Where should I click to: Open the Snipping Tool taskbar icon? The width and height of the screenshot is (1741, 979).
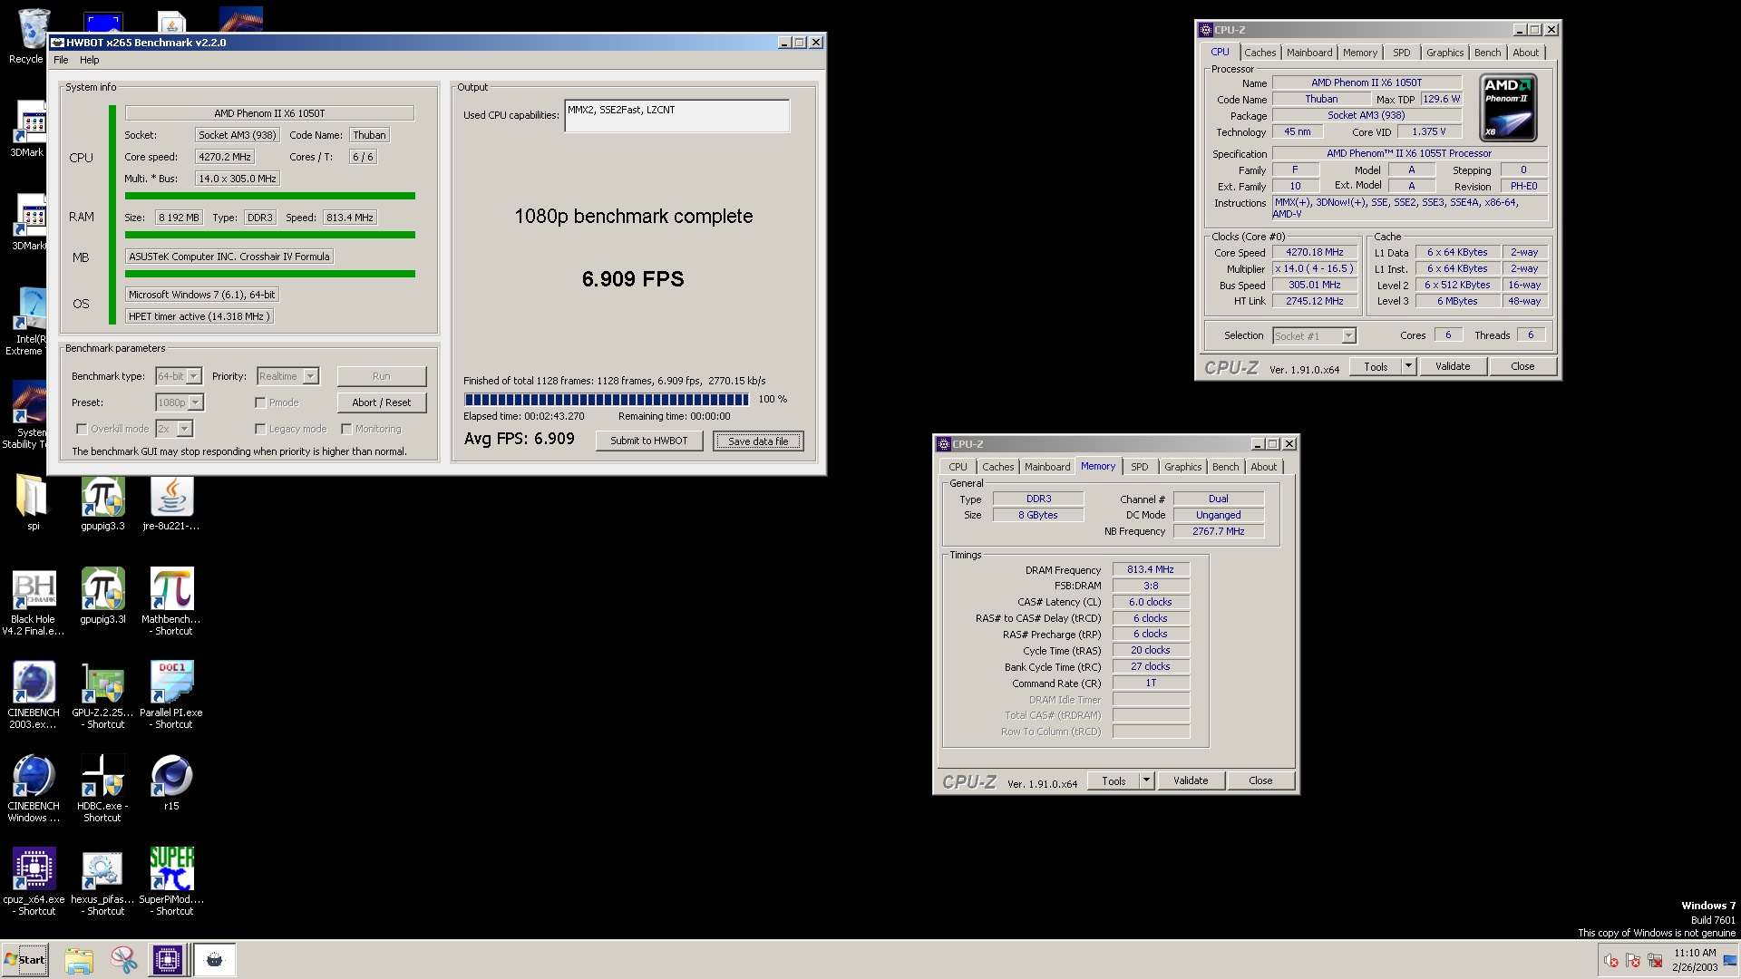123,960
